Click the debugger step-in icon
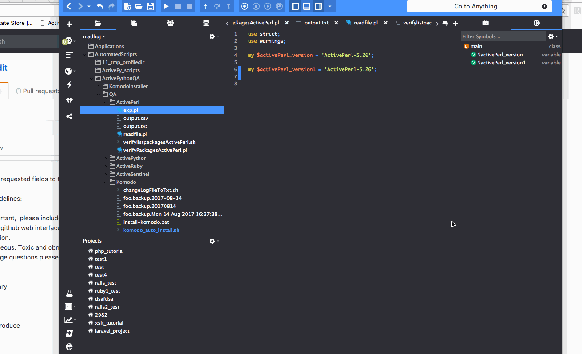582x354 pixels. tap(206, 6)
